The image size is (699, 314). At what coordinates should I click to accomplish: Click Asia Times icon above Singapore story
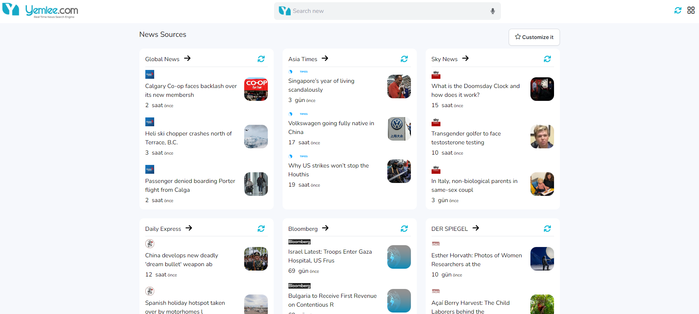[298, 72]
